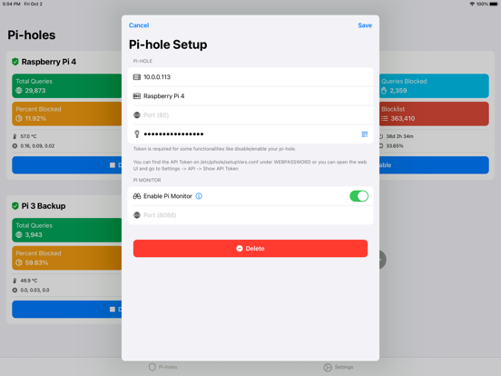The image size is (501, 376).
Task: Open Pi 3 Backup Percent Blocked card
Action: tap(67, 258)
